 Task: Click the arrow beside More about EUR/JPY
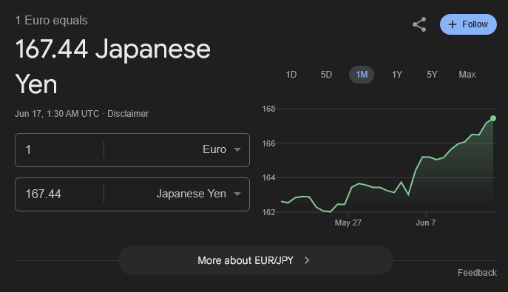pyautogui.click(x=307, y=260)
